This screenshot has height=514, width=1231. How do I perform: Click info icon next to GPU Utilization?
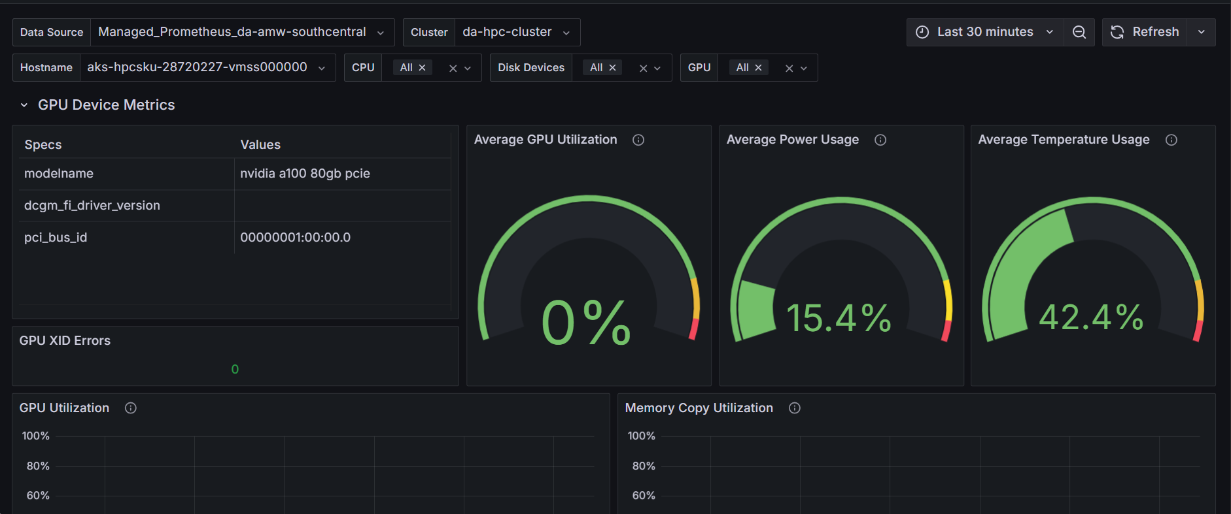click(131, 408)
